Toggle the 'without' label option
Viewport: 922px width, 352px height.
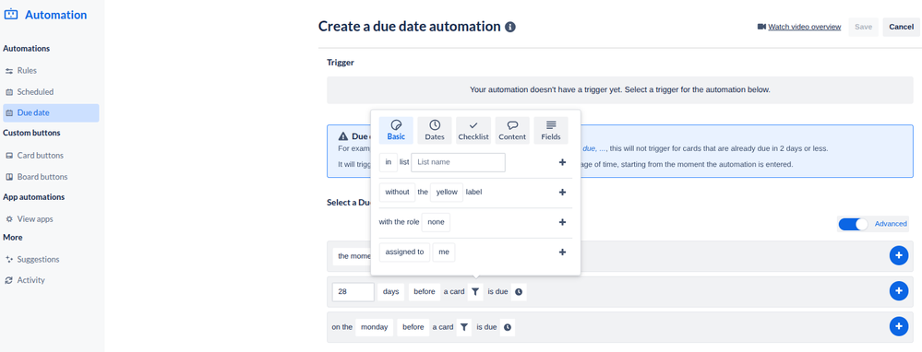click(397, 193)
